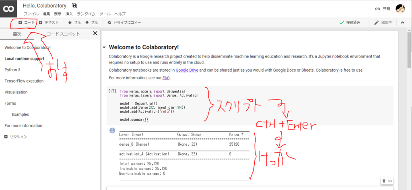Go to Welcome to Colaboratory! in contents
Viewport: 412px width, 190px height.
(28, 47)
